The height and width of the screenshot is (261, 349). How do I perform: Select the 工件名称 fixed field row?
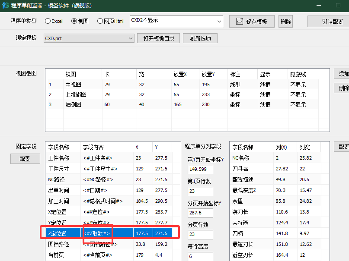point(112,158)
